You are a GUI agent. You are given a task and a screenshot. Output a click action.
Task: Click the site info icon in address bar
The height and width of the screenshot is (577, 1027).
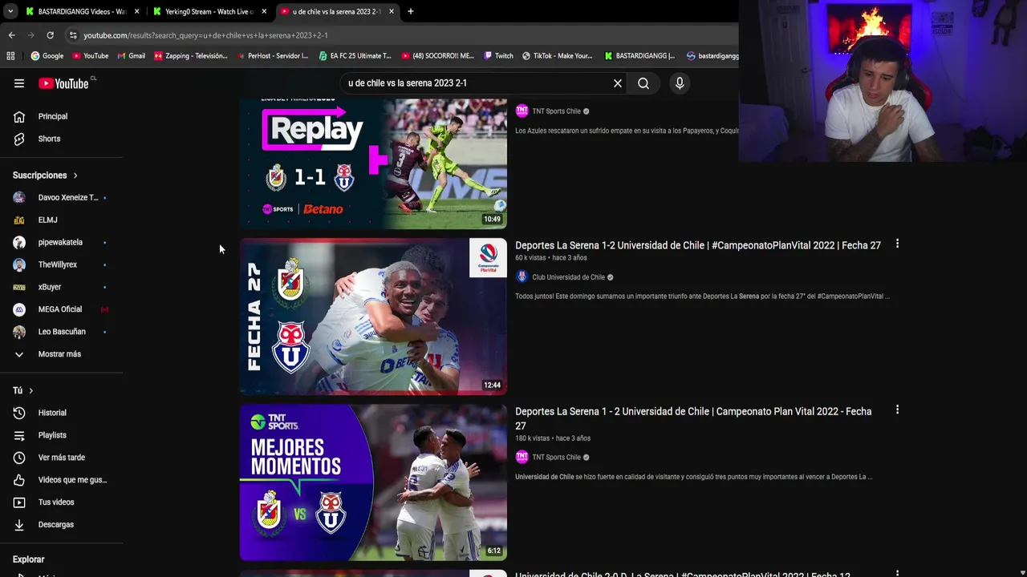coord(73,35)
